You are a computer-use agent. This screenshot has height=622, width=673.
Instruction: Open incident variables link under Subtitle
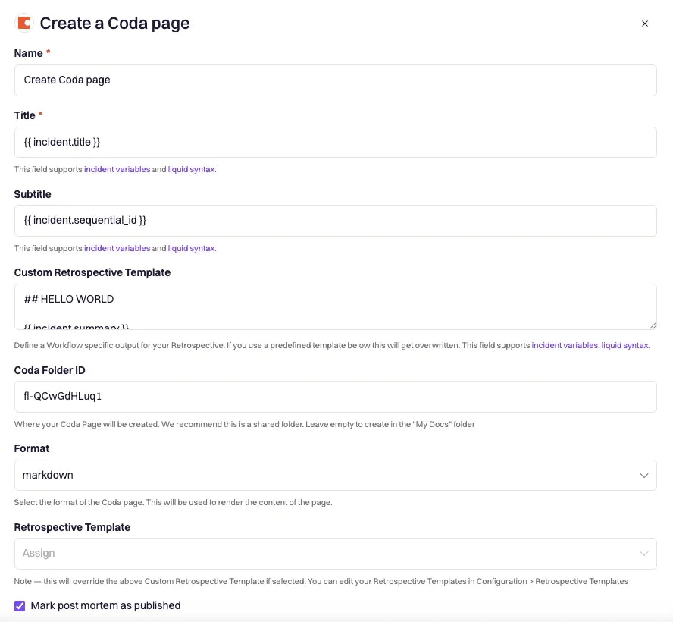click(117, 248)
